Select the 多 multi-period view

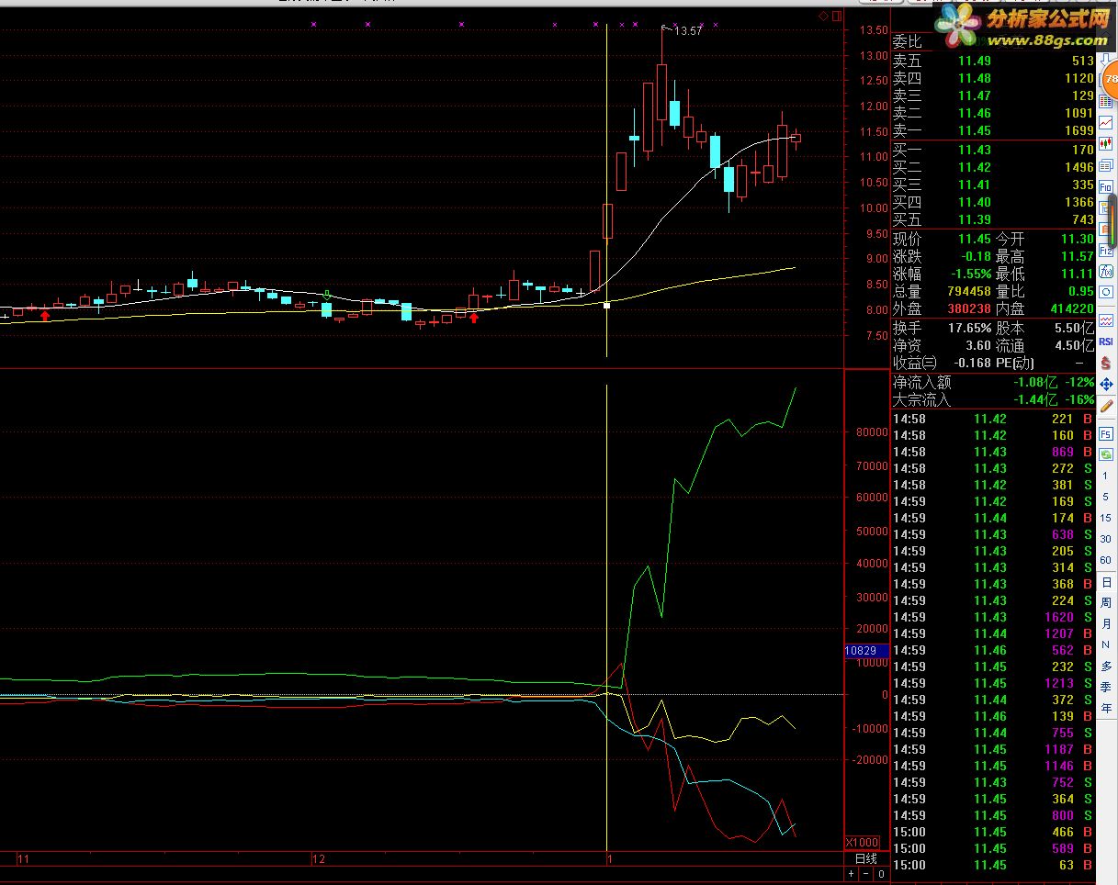(1106, 667)
